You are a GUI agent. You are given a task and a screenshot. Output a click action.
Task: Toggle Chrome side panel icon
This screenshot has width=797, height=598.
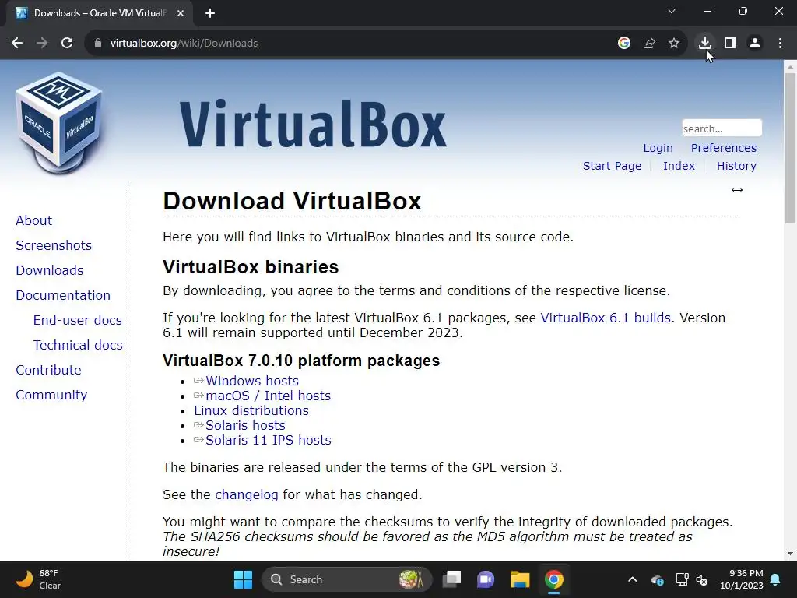pos(730,44)
